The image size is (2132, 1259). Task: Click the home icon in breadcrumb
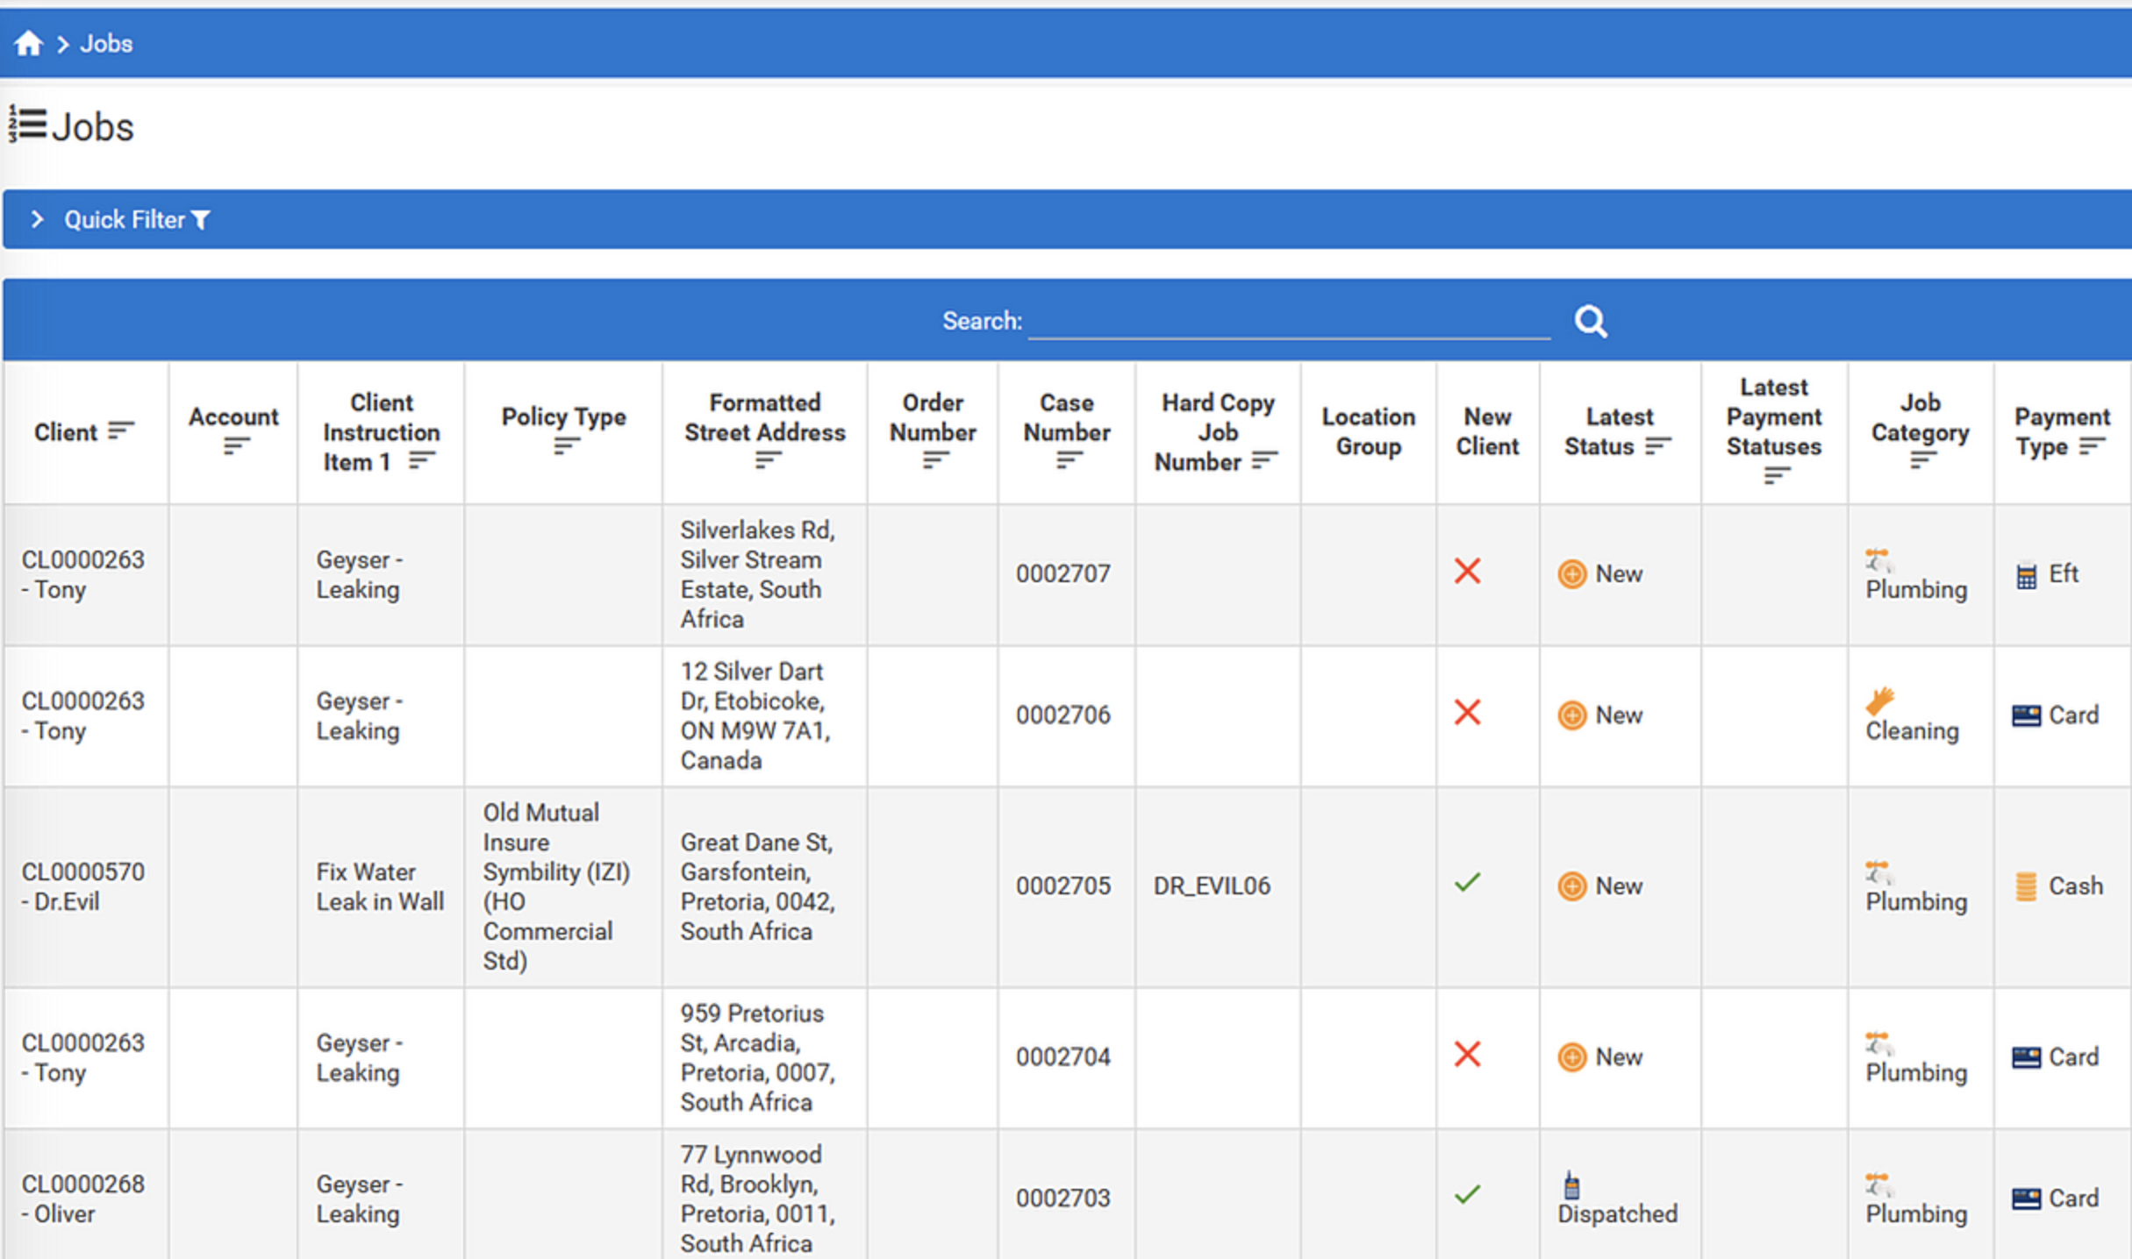pos(28,43)
